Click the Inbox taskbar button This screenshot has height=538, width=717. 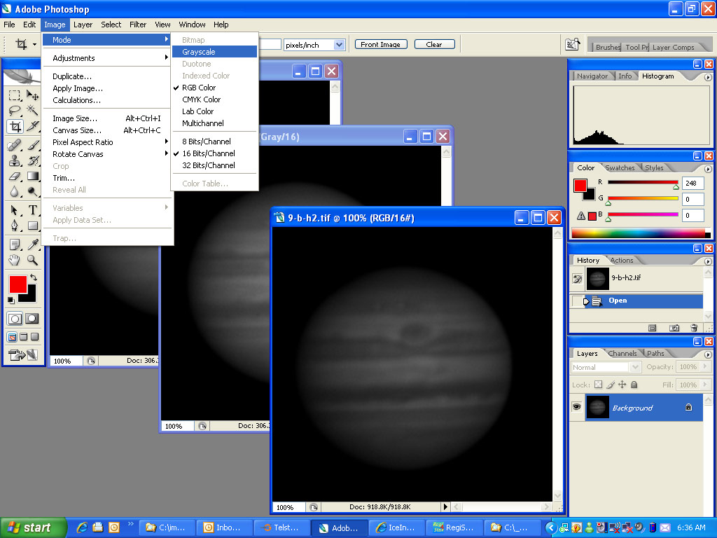pyautogui.click(x=223, y=527)
